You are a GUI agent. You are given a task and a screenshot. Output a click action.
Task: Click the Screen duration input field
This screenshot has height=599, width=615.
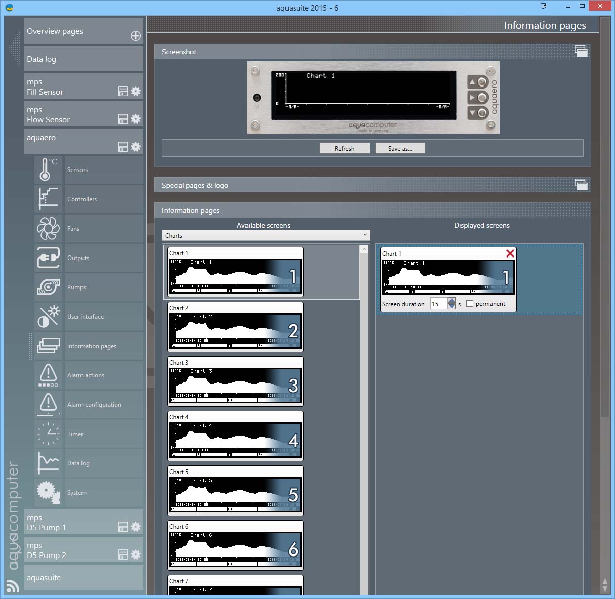[x=439, y=304]
